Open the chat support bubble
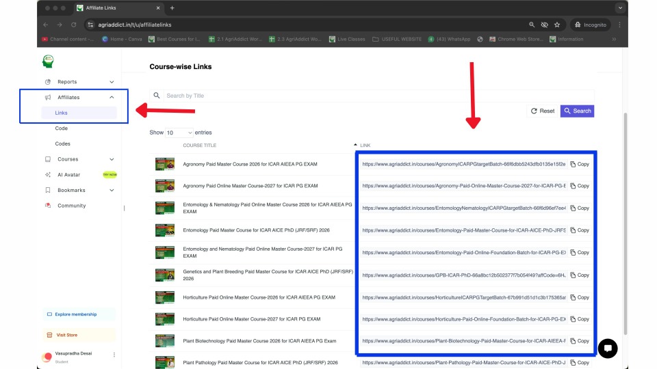Image resolution: width=657 pixels, height=369 pixels. pyautogui.click(x=607, y=348)
